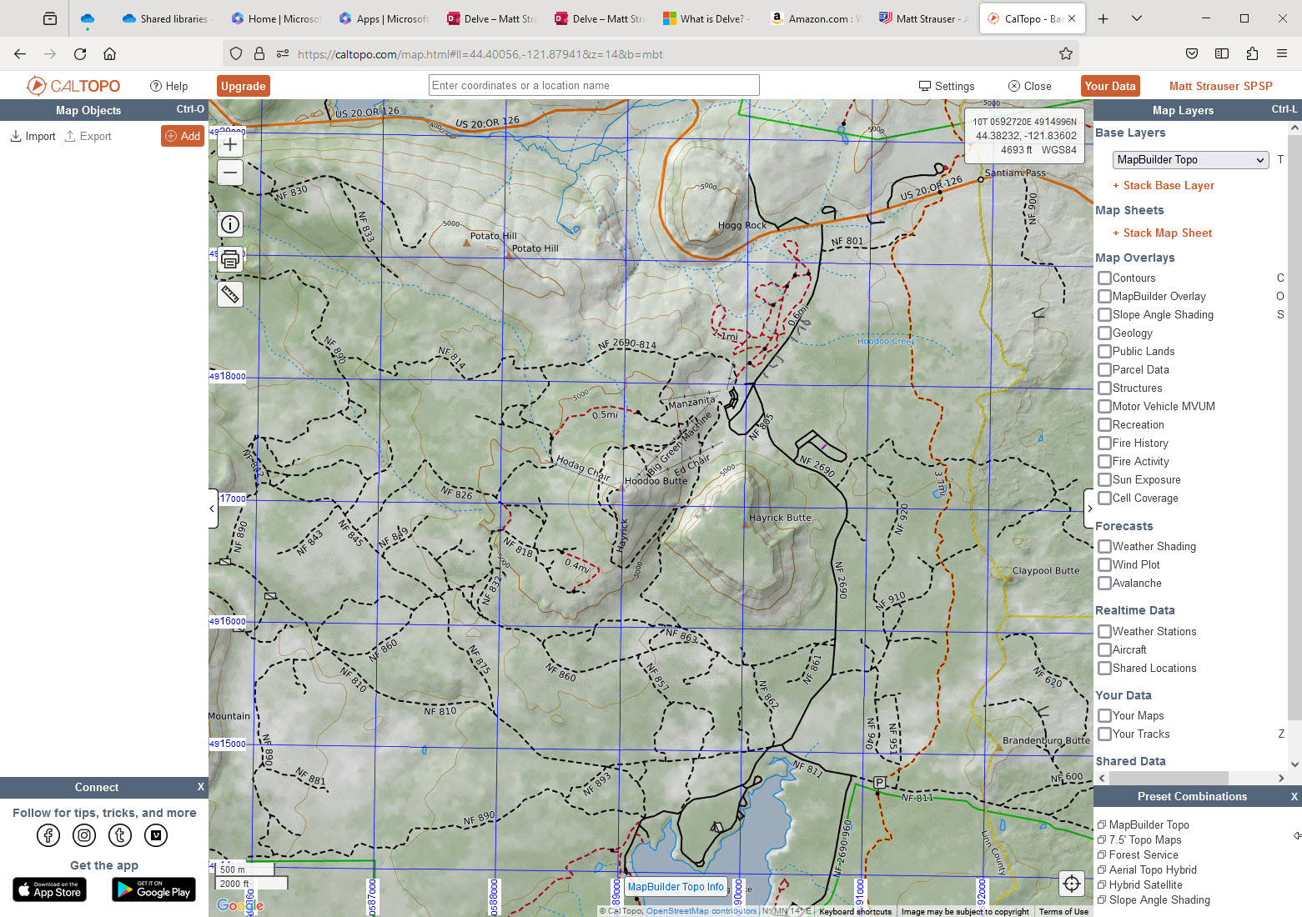1302x917 pixels.
Task: Open the MapBuilder Topo Info link
Action: (676, 886)
